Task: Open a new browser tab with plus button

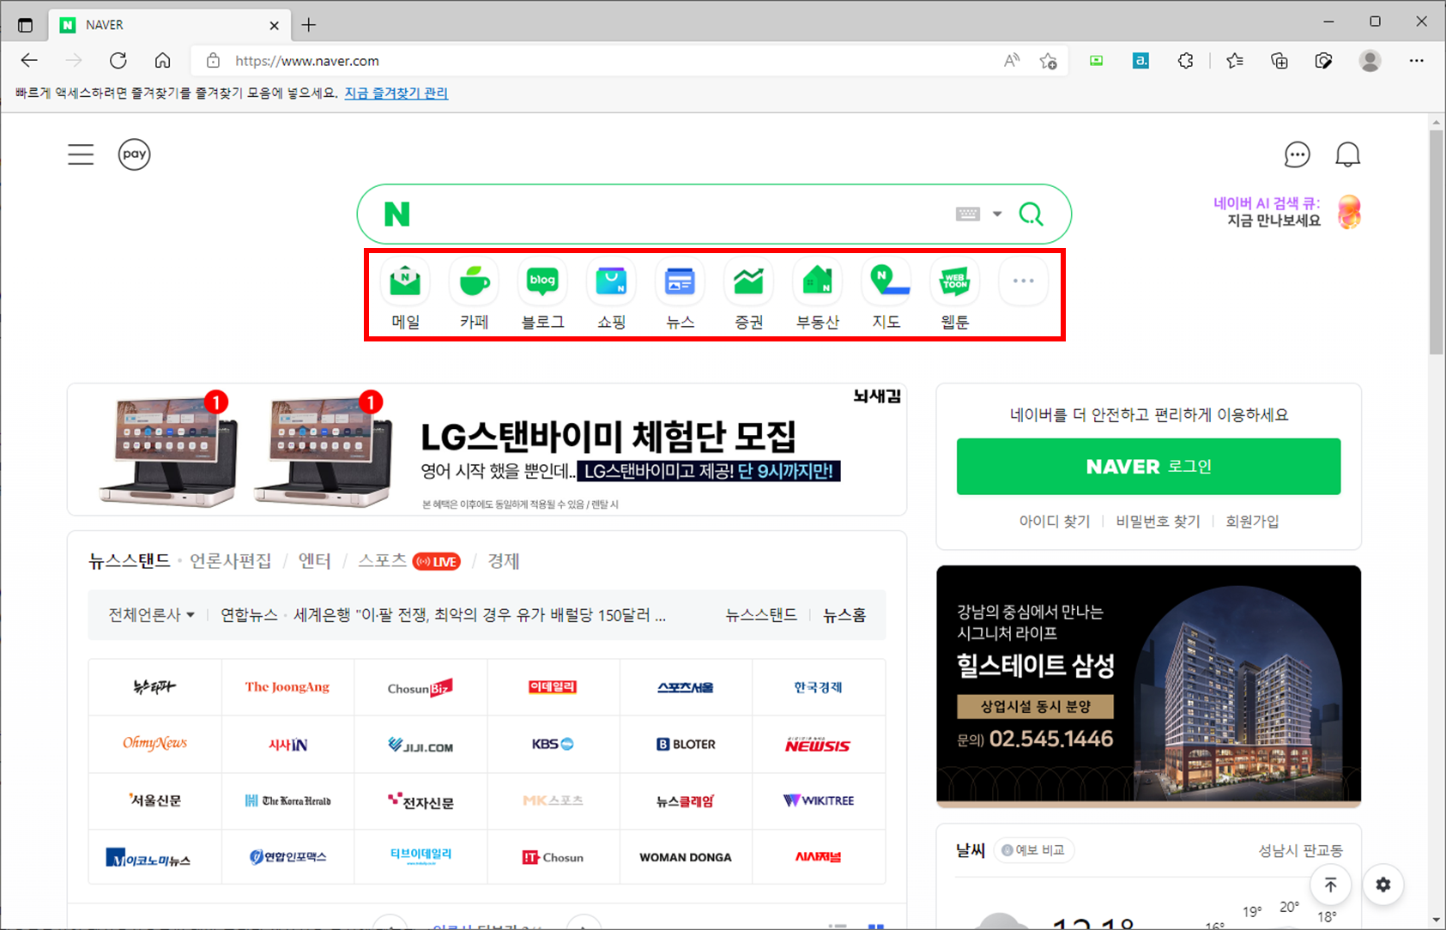Action: click(x=309, y=25)
